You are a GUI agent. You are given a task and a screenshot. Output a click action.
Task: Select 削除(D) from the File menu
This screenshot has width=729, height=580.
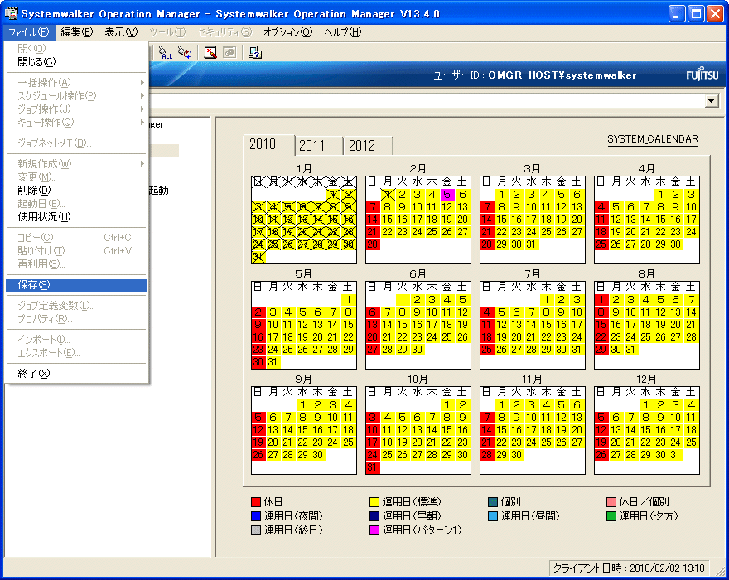tap(76, 191)
